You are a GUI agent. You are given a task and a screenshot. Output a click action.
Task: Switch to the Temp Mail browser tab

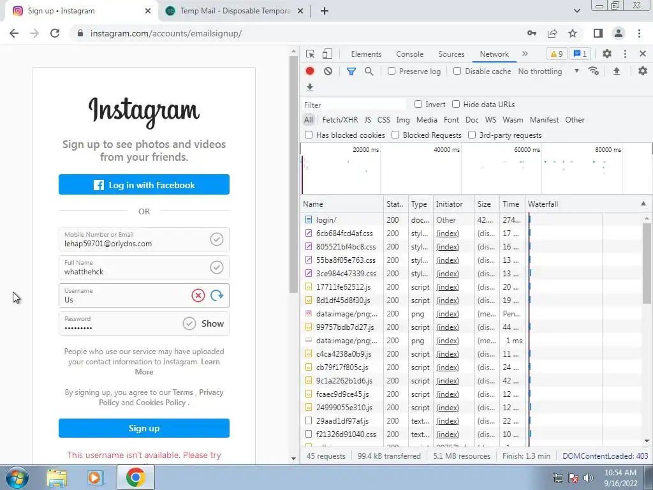point(233,11)
